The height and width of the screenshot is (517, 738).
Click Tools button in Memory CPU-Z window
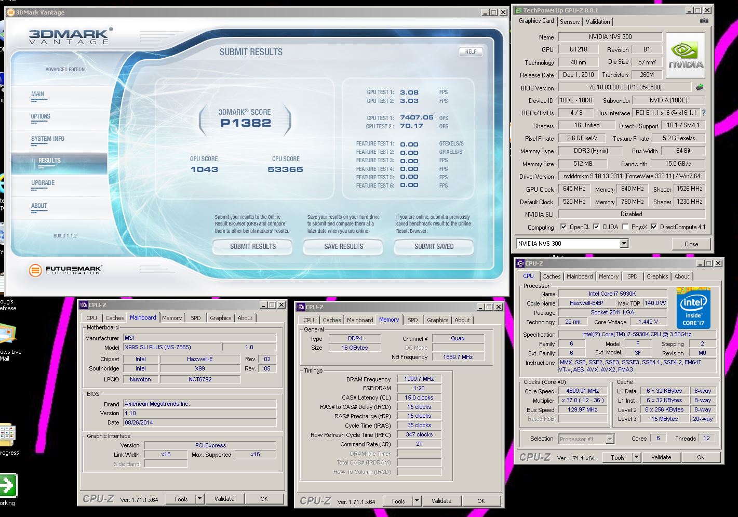pyautogui.click(x=398, y=501)
